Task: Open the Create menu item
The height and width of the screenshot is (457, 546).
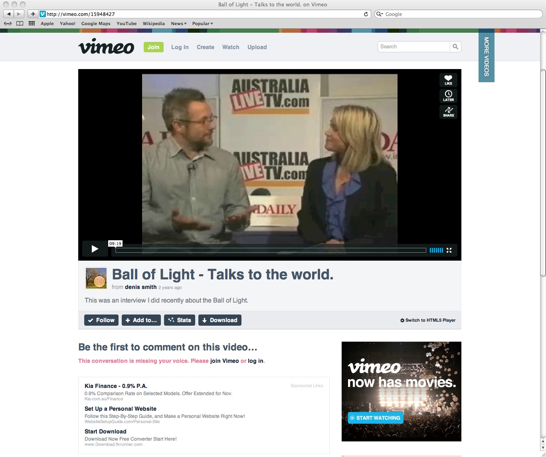Action: click(x=206, y=47)
